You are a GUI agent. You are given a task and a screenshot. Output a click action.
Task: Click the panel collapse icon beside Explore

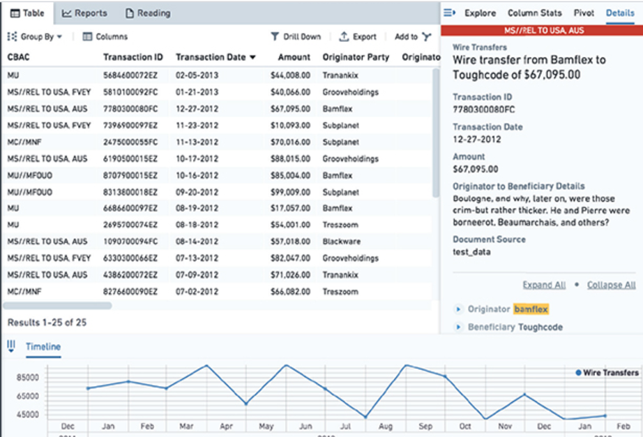point(450,13)
